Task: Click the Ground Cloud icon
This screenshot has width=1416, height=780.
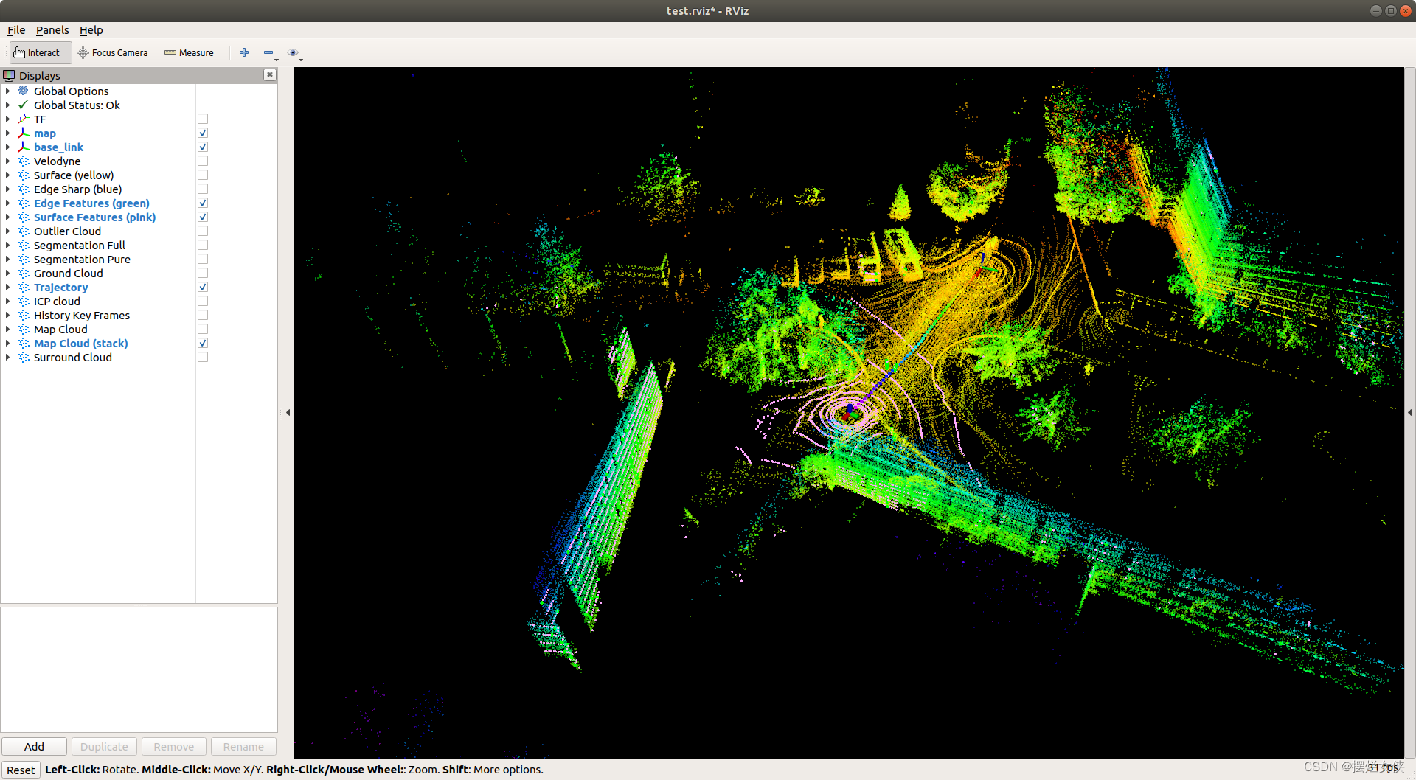Action: 24,273
